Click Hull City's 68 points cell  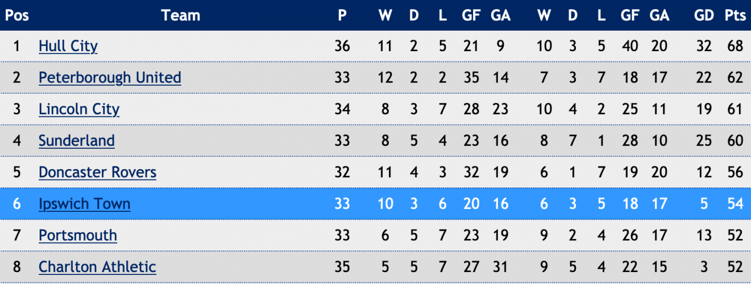735,46
